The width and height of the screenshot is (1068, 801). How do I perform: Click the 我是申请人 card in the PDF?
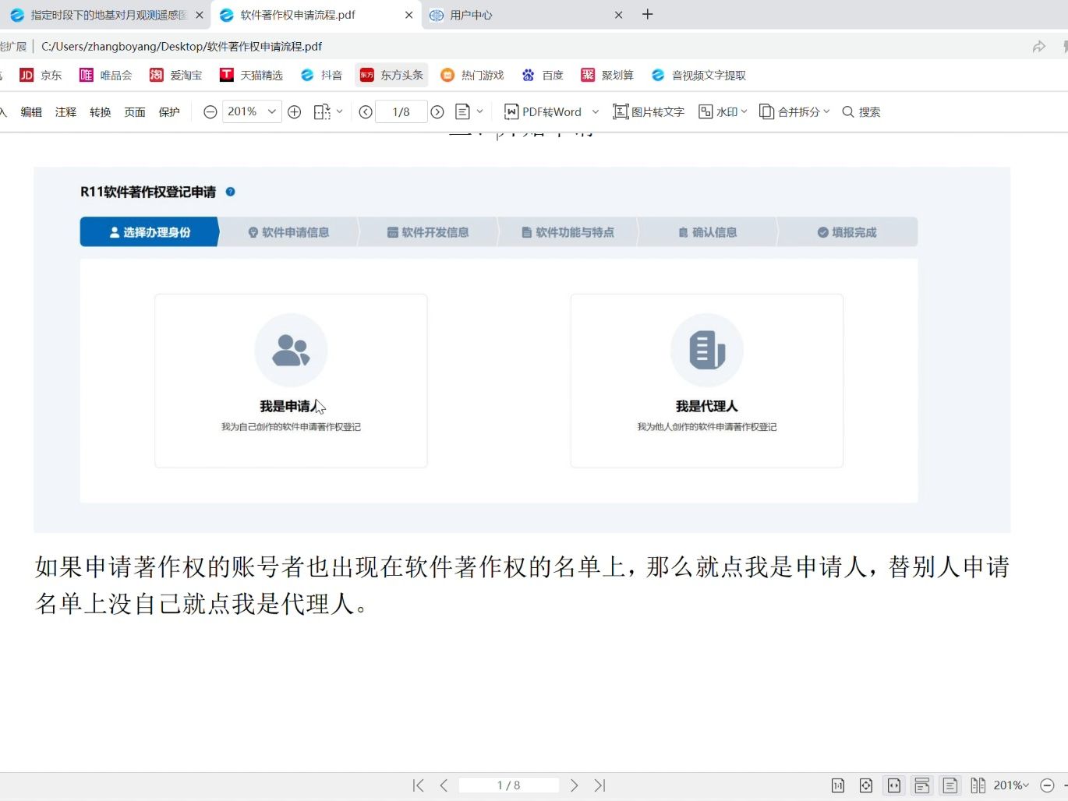click(291, 381)
